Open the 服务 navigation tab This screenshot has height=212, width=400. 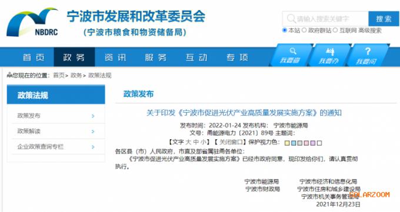point(156,58)
